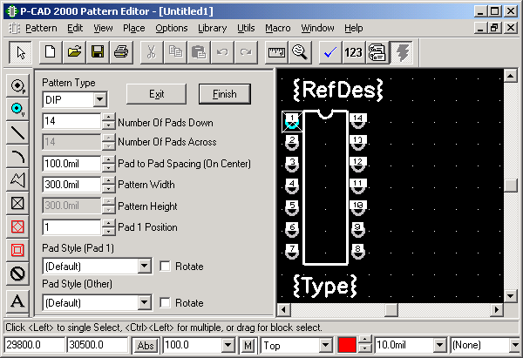This screenshot has height=358, width=523.
Task: Open the 100.0 grid size dropdown
Action: click(x=228, y=345)
